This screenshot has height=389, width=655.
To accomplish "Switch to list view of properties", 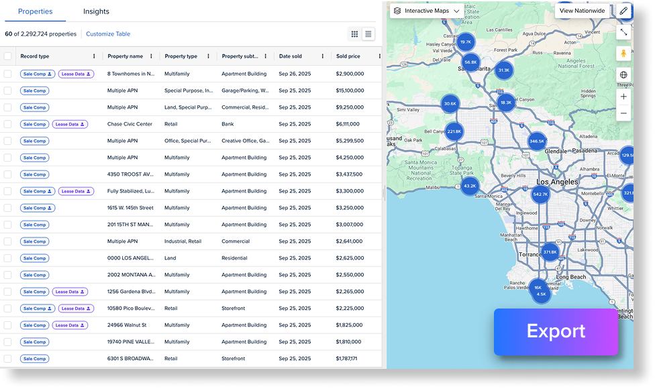I will [x=368, y=34].
